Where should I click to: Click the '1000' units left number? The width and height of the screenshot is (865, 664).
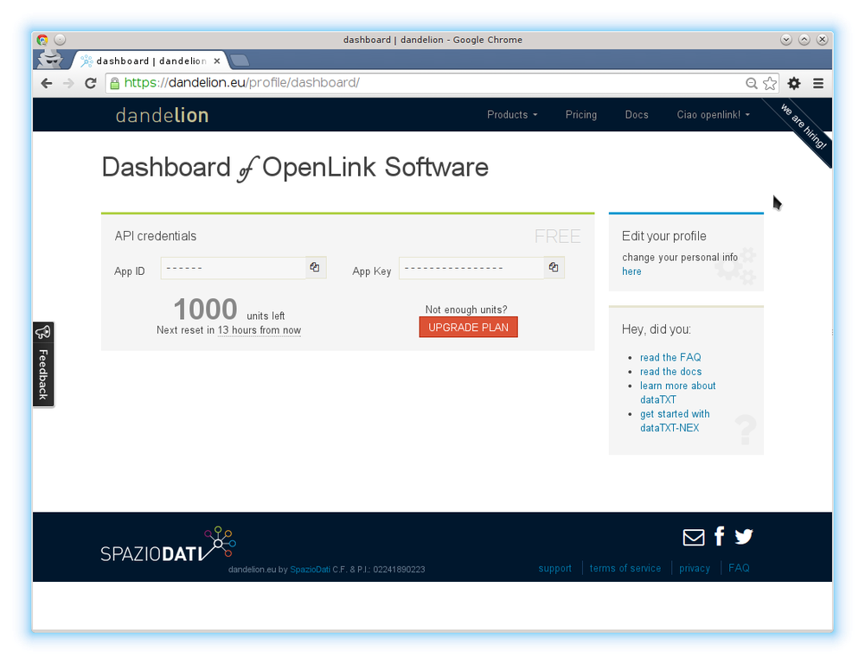click(205, 309)
